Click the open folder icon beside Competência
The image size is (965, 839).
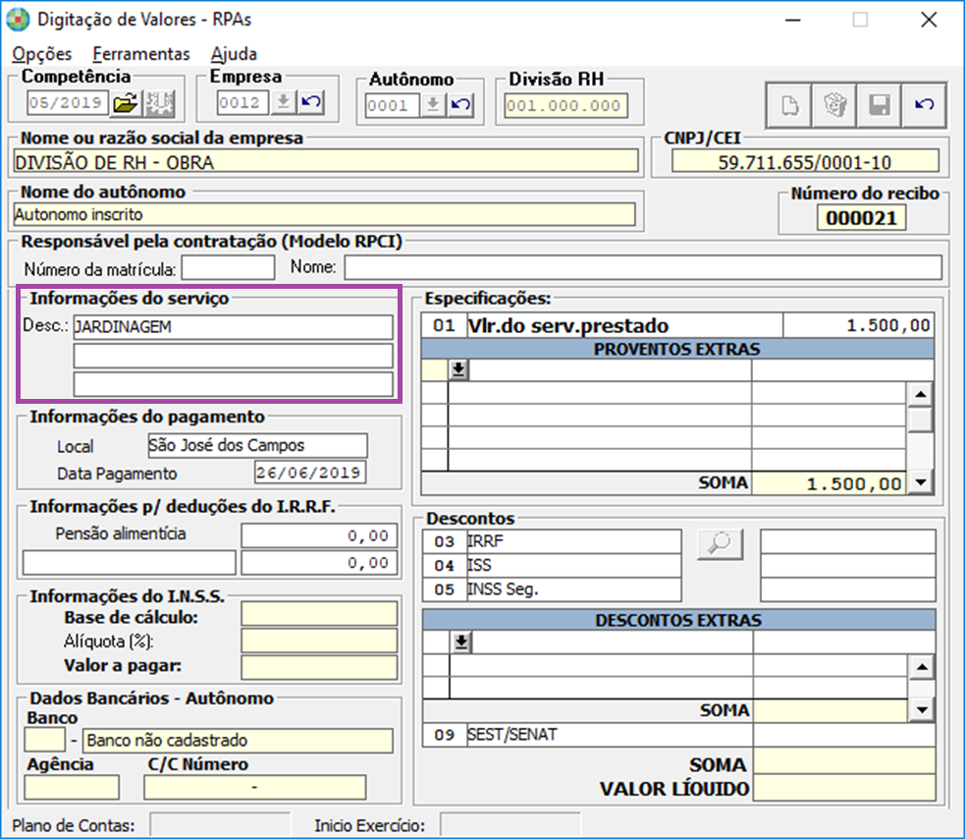(125, 102)
